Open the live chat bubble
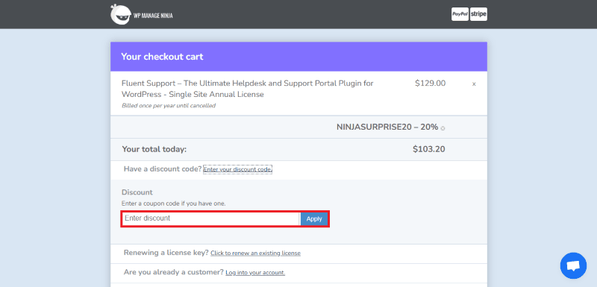The image size is (597, 287). point(573,265)
